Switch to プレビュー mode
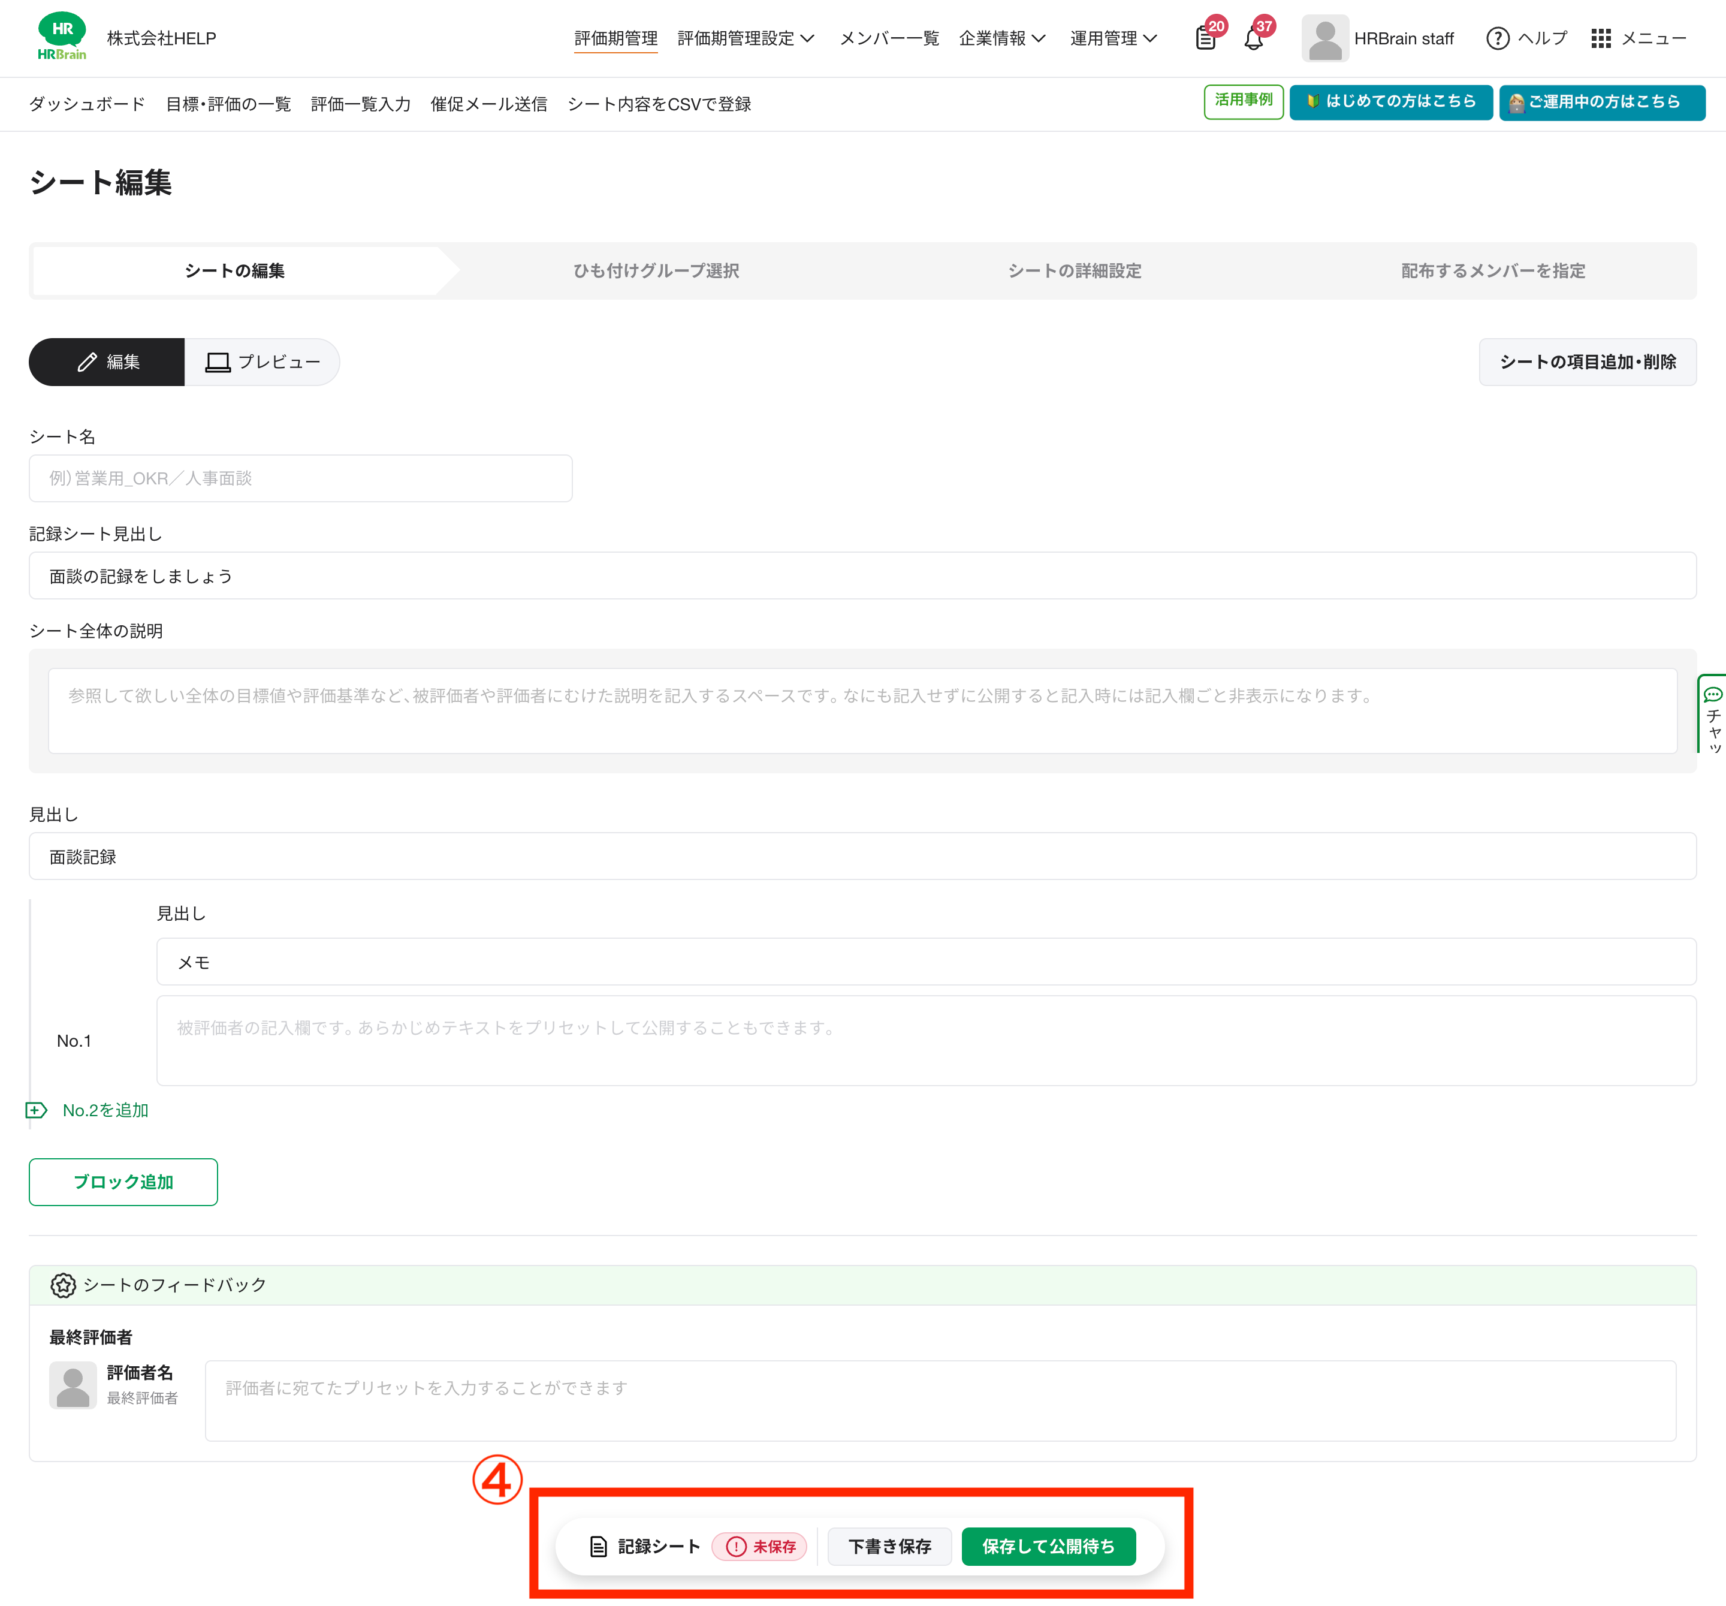The width and height of the screenshot is (1726, 1606). coord(261,361)
